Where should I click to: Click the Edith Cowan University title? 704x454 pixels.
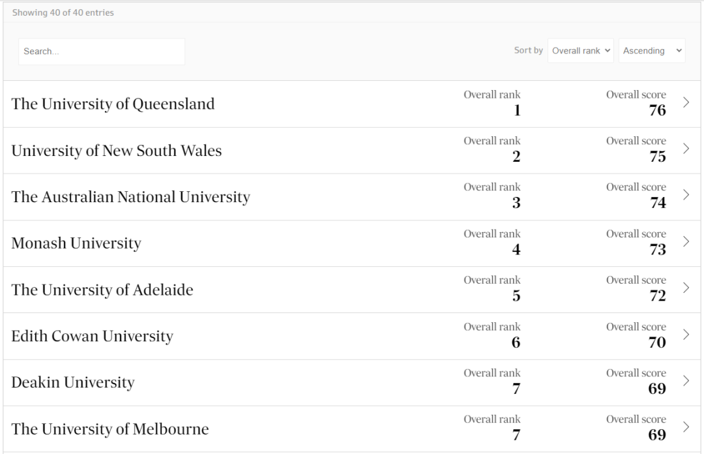click(x=92, y=337)
